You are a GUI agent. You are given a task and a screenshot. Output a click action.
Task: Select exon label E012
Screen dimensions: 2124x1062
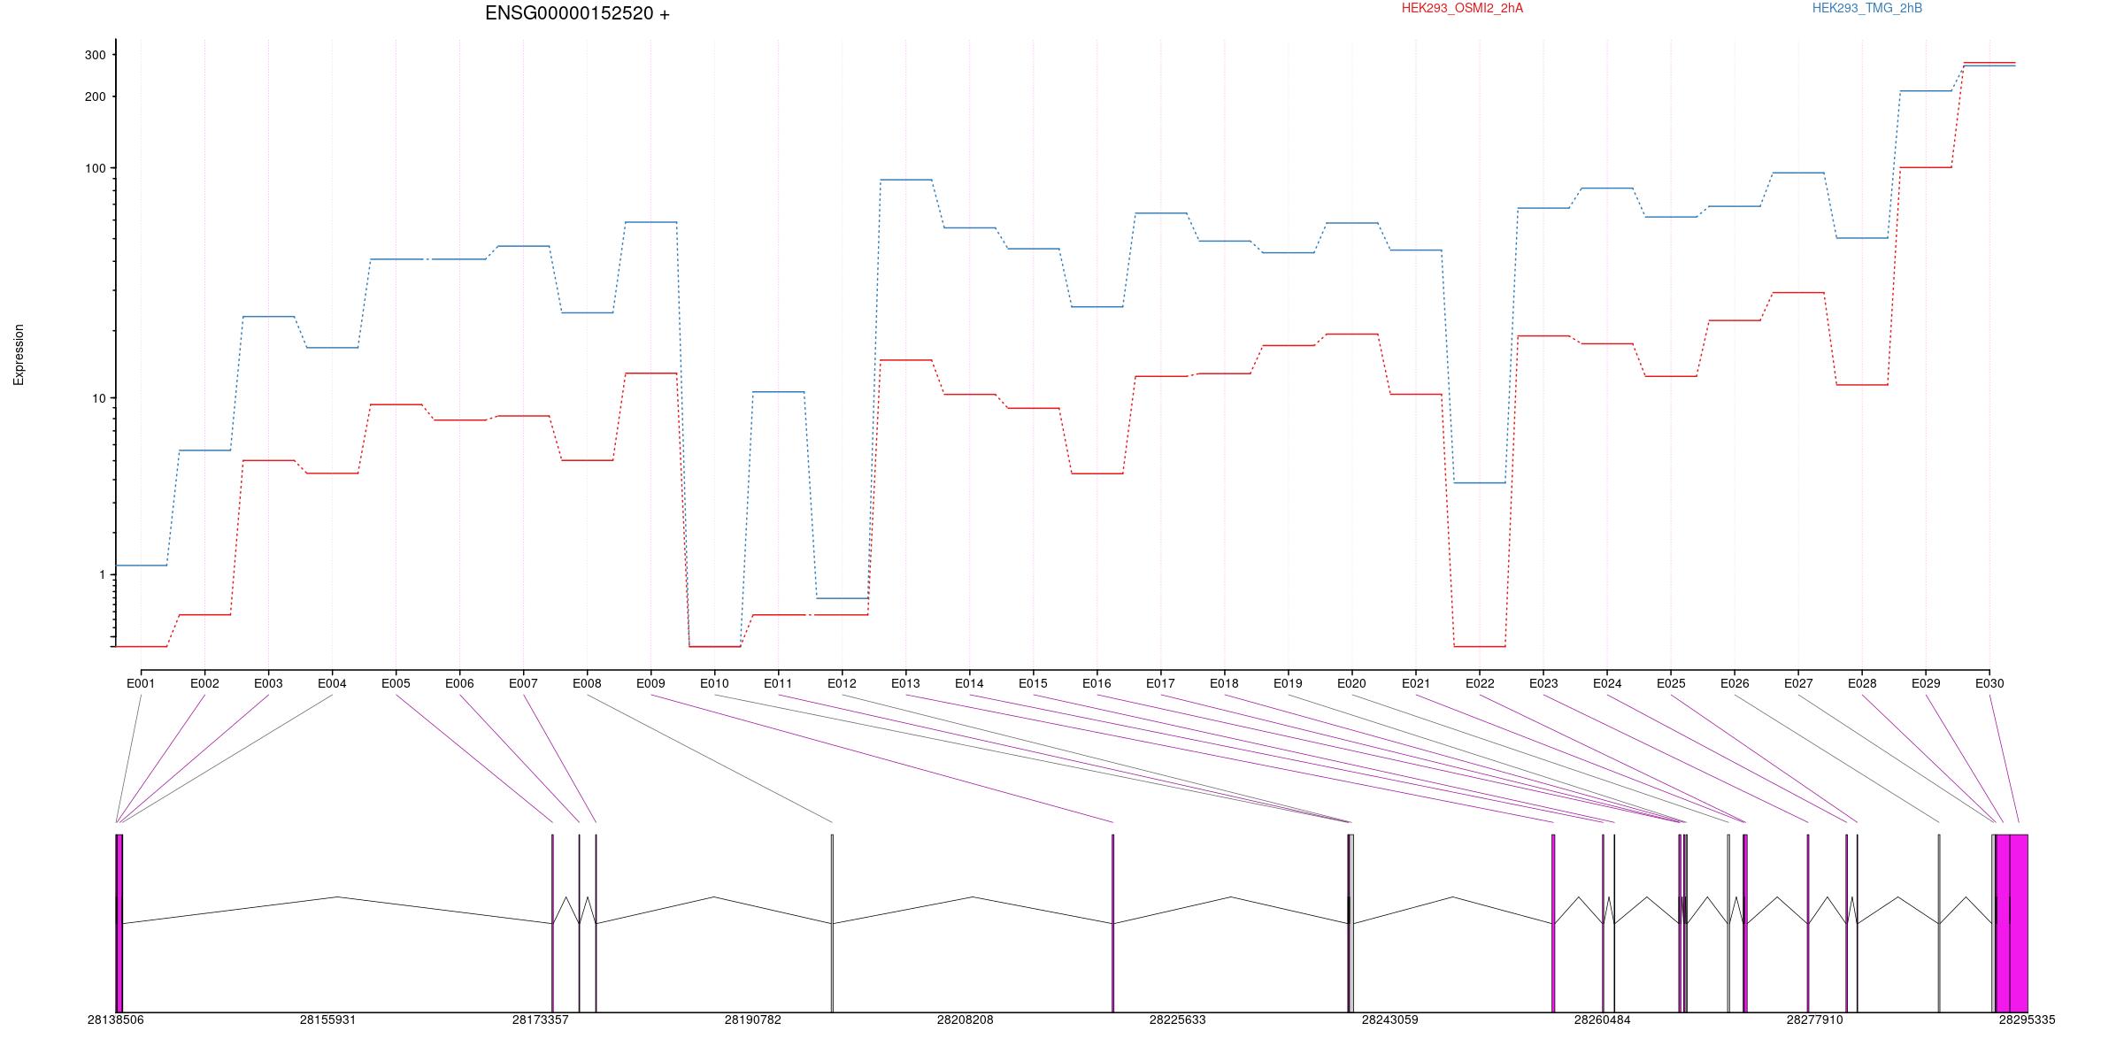click(842, 683)
